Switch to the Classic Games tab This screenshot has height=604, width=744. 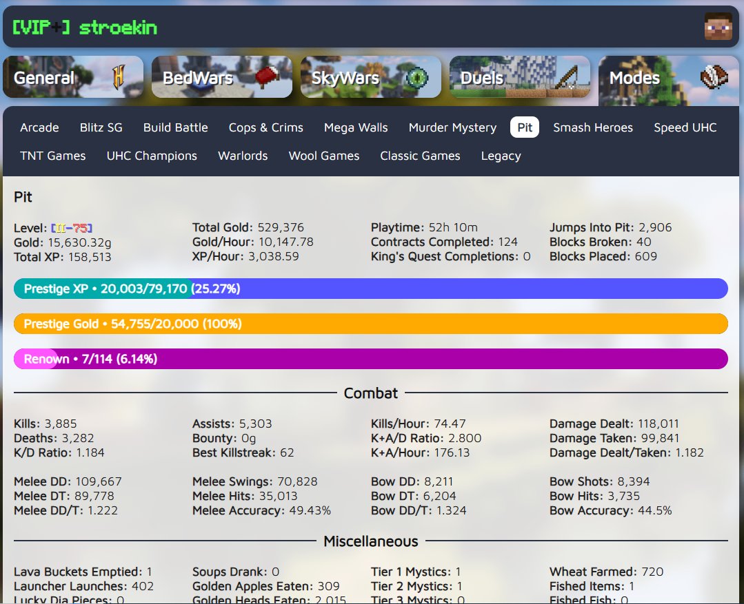(421, 156)
